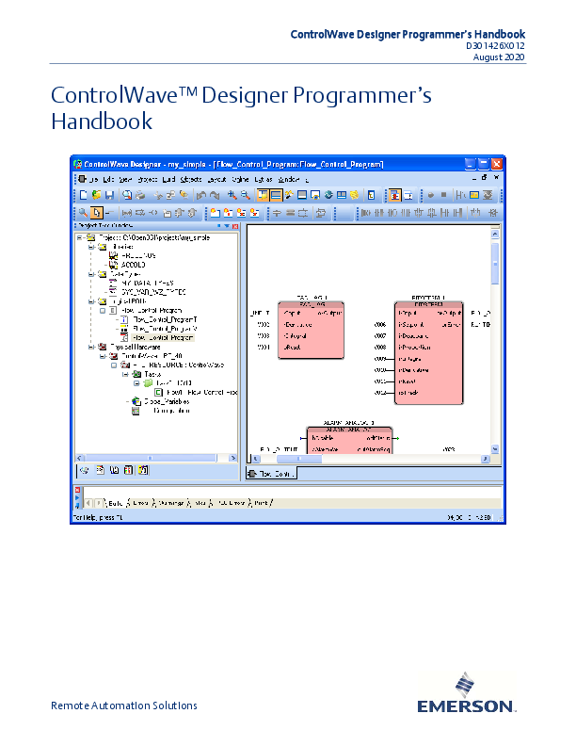This screenshot has height=746, width=576.
Task: Open the View menu
Action: (x=125, y=179)
